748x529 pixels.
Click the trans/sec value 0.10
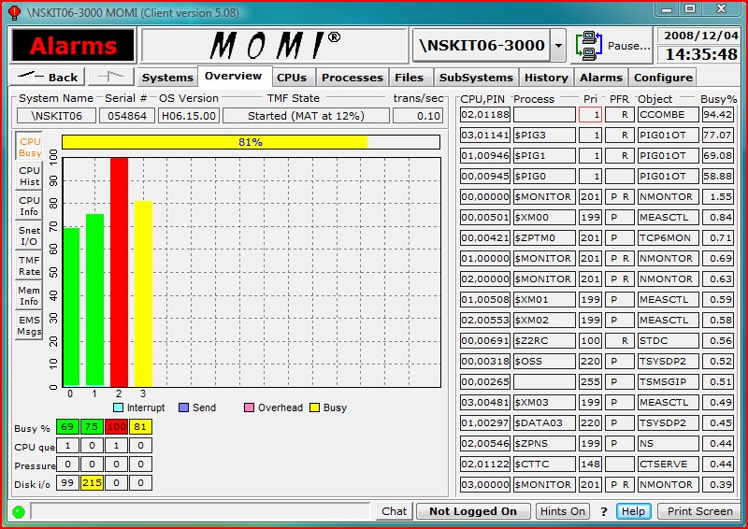tap(418, 116)
